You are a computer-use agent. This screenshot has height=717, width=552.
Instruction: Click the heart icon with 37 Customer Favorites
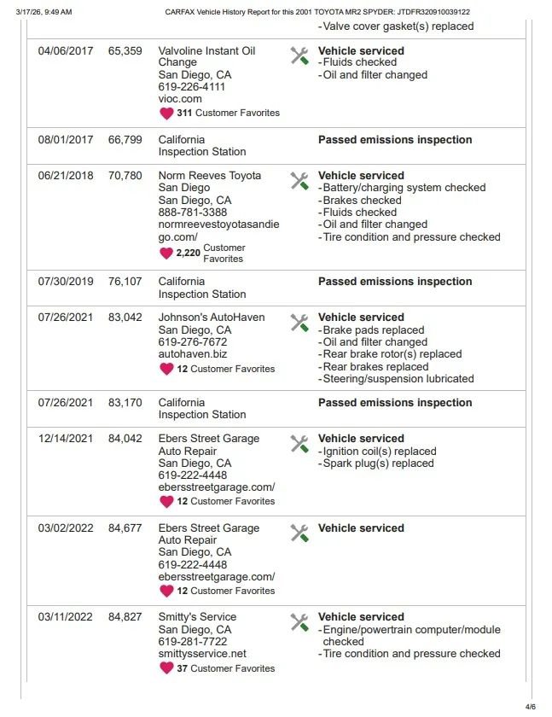tap(166, 668)
